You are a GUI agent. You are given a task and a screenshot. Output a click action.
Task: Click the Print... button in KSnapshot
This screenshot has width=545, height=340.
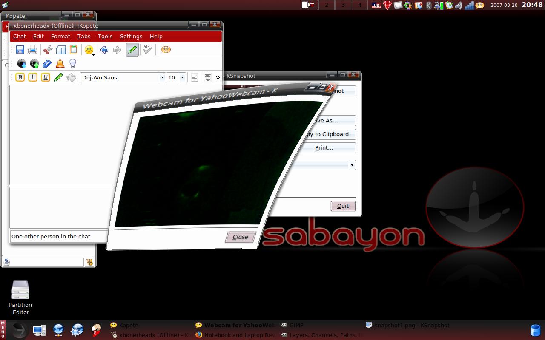(x=324, y=148)
